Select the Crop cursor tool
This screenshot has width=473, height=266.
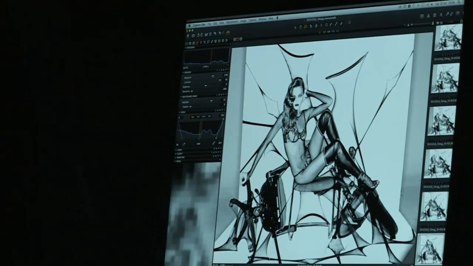point(311,26)
